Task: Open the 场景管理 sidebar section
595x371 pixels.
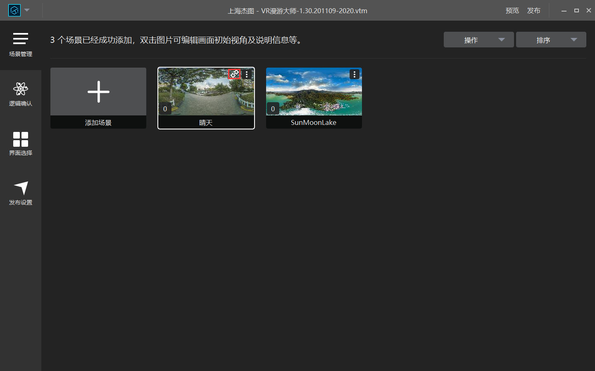Action: click(x=21, y=45)
